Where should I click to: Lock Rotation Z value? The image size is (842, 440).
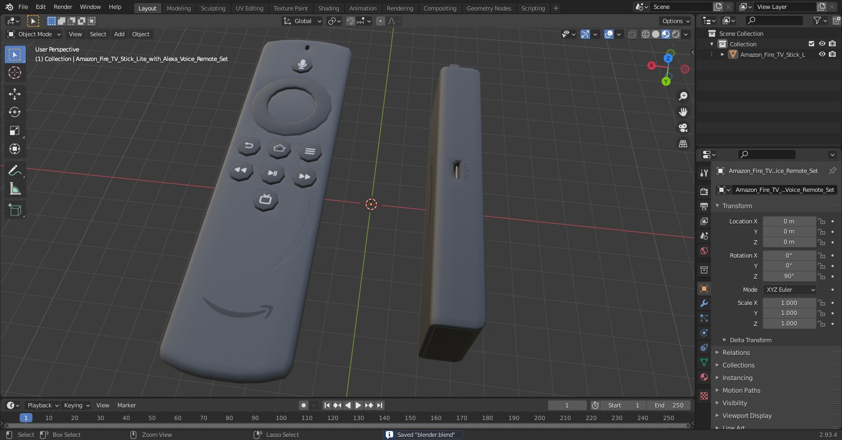pyautogui.click(x=821, y=276)
